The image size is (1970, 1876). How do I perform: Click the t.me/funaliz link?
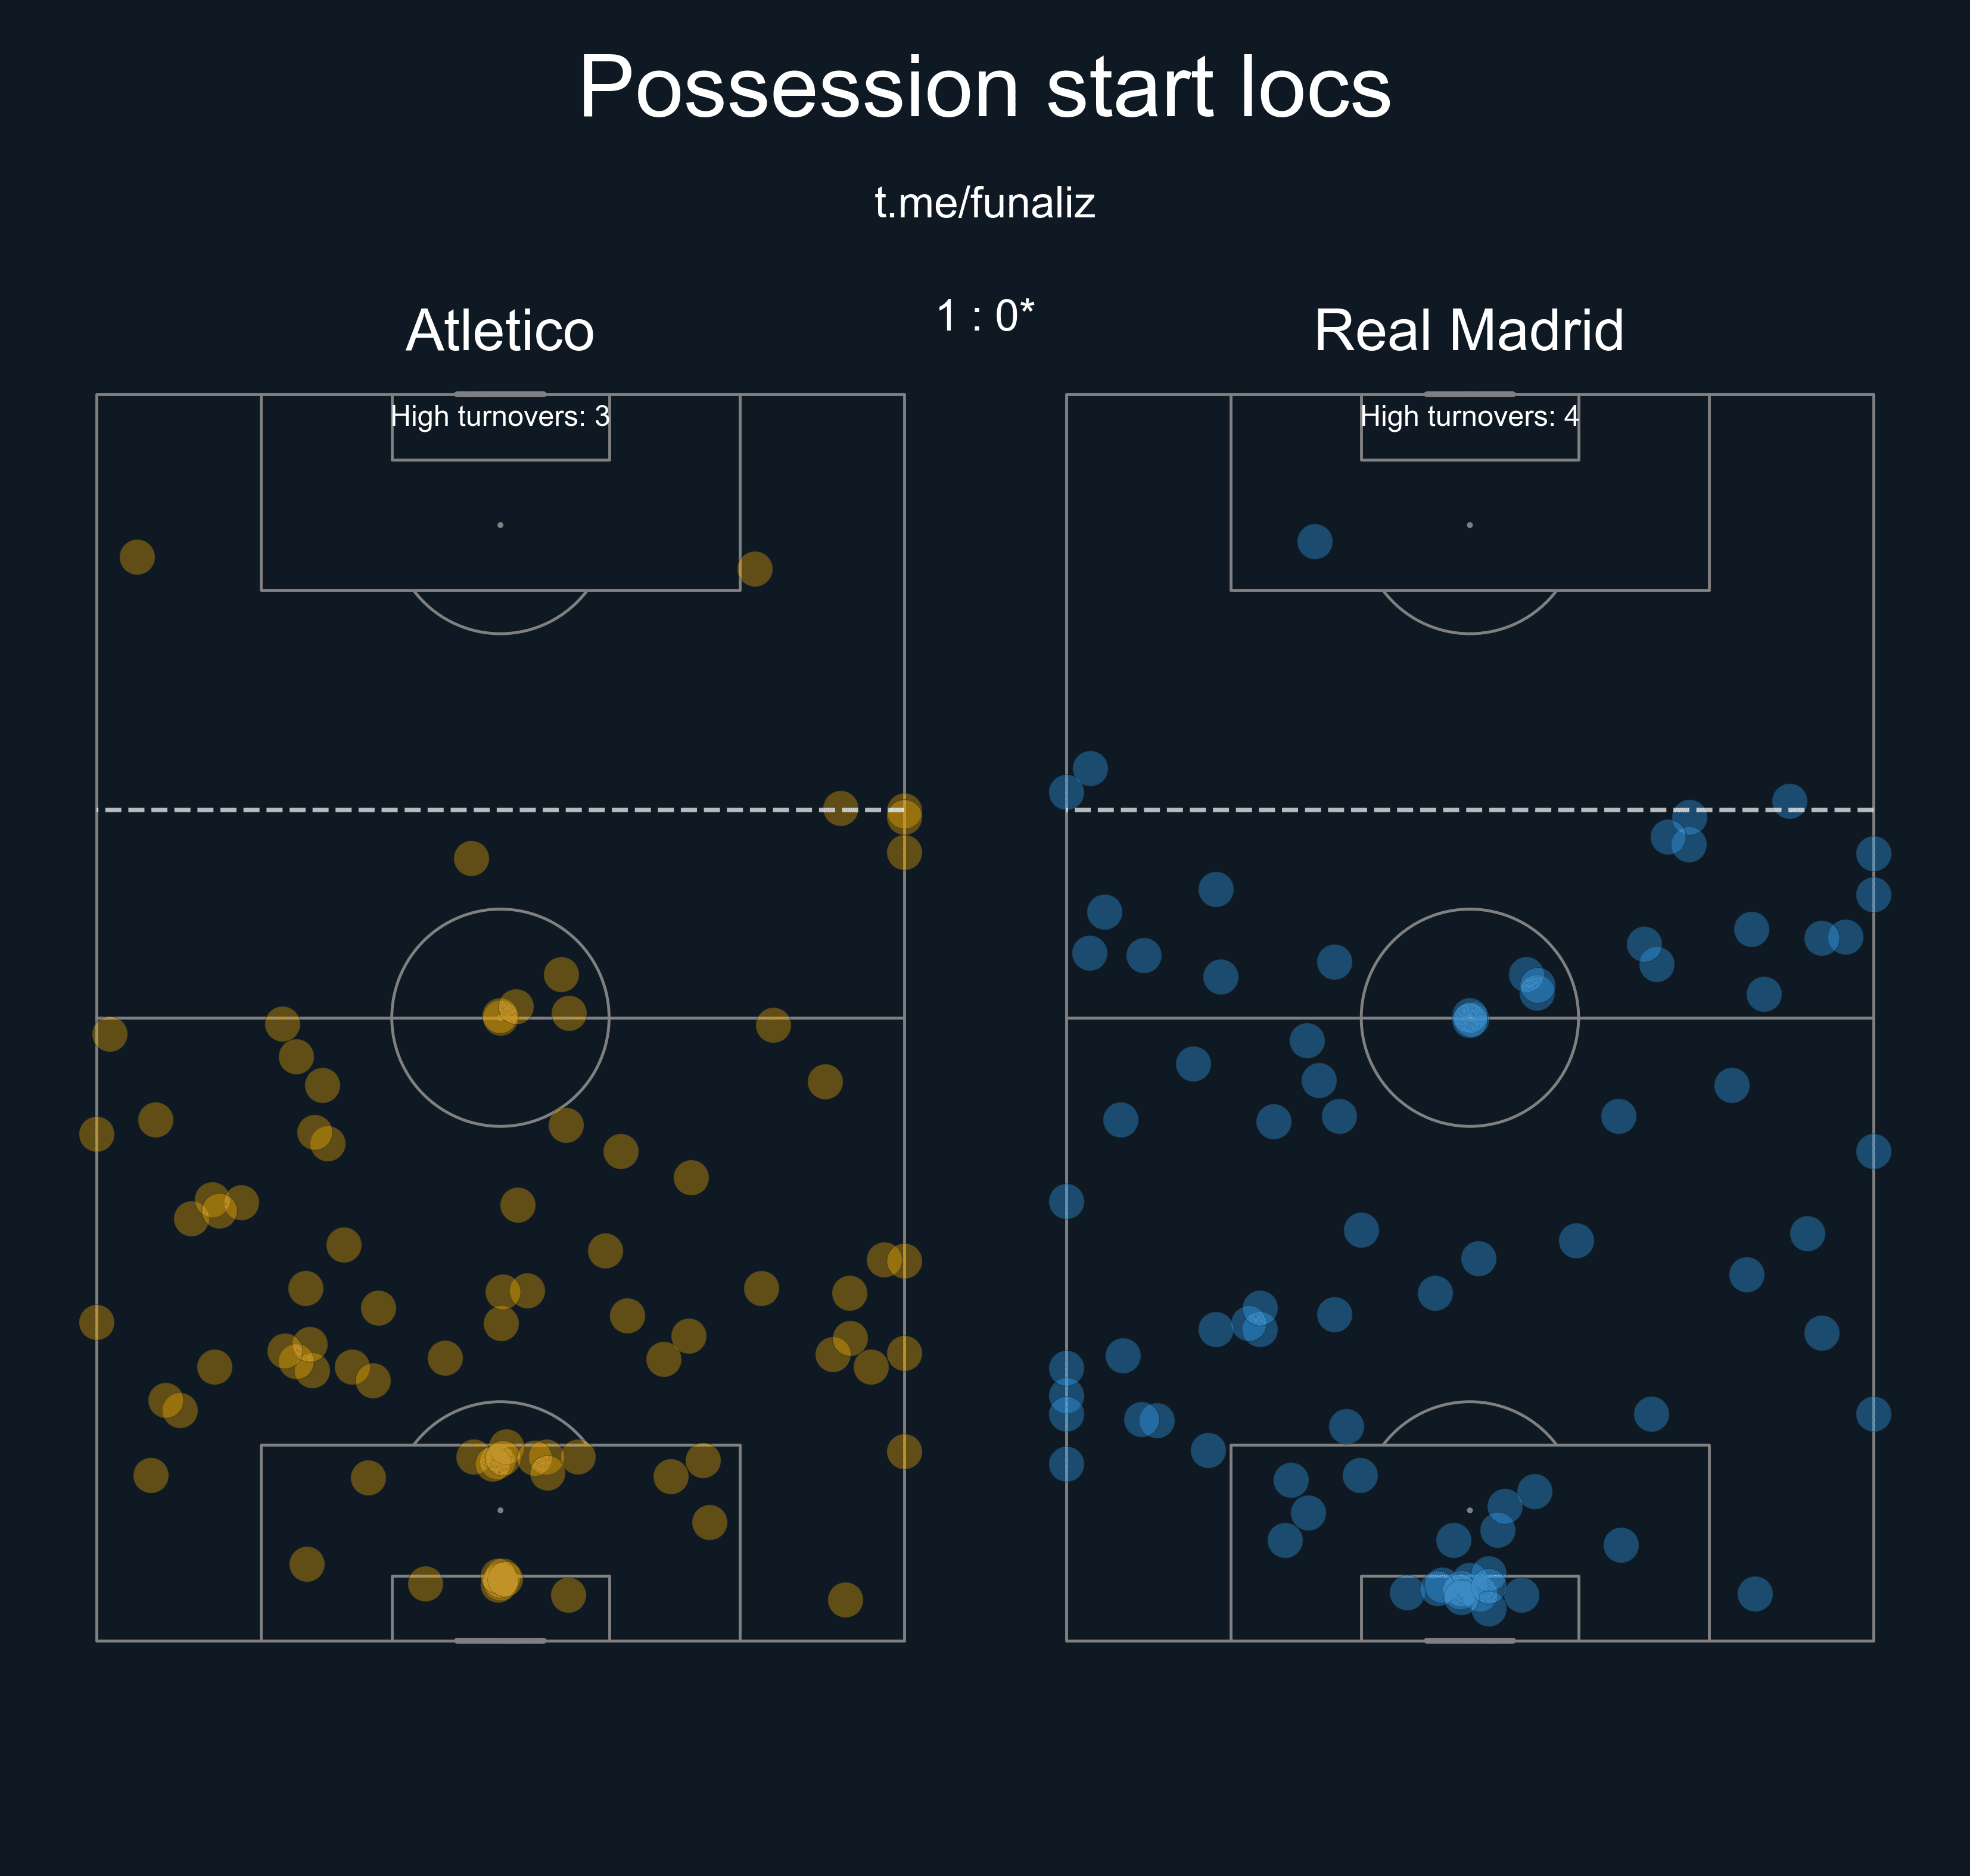(985, 203)
